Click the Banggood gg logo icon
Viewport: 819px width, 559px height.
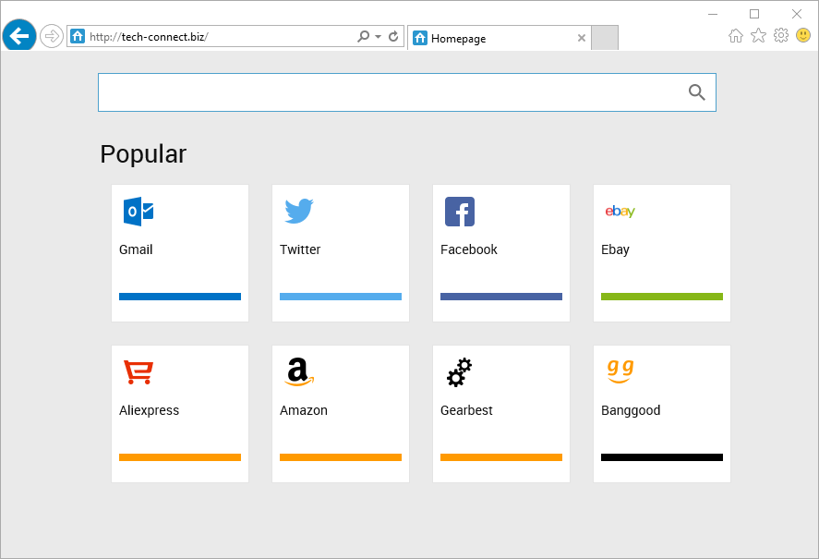(620, 371)
